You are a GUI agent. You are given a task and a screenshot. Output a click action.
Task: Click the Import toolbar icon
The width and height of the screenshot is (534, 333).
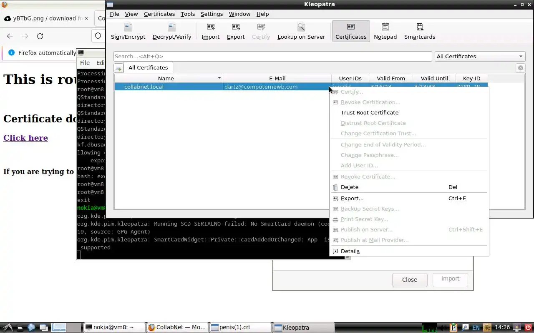pos(211,31)
